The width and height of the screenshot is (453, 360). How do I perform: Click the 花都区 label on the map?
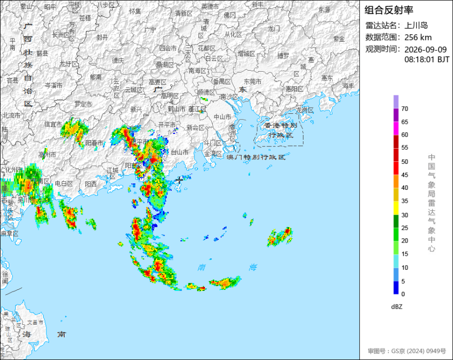(206, 48)
